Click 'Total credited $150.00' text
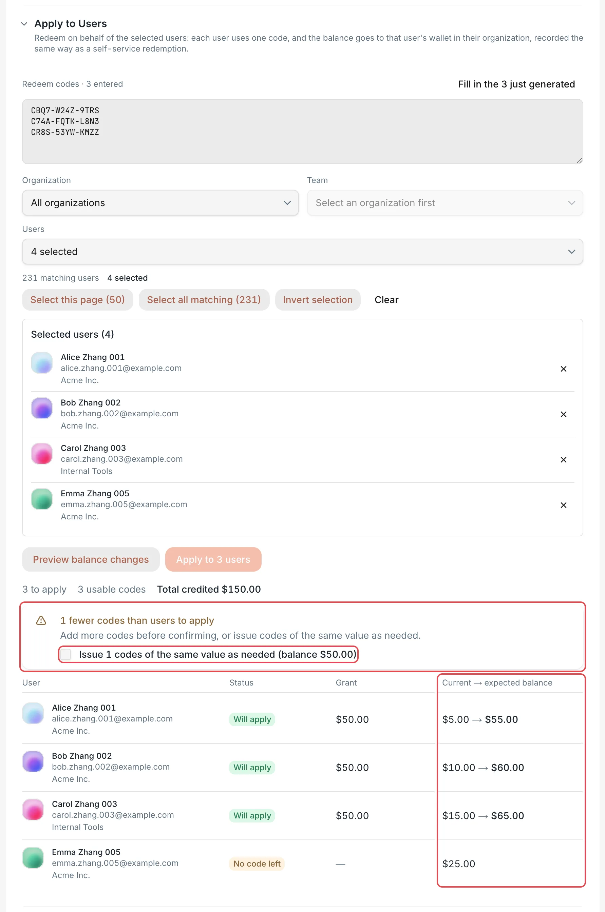The height and width of the screenshot is (912, 605). pyautogui.click(x=209, y=589)
